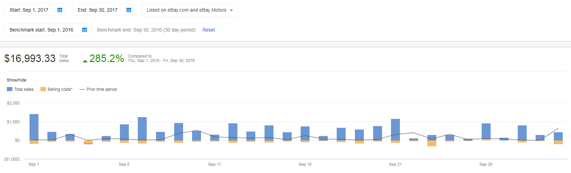Click the $16,993.33 total sales figure

30,59
